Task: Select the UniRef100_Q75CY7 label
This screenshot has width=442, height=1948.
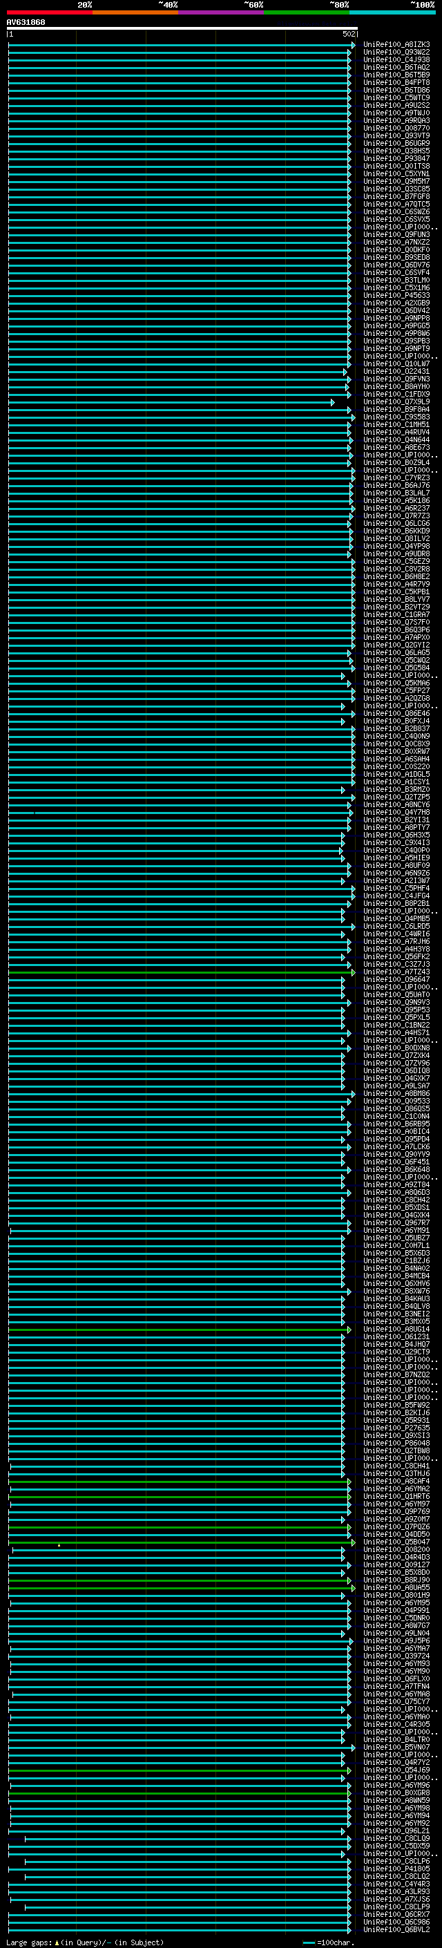Action: coord(396,1701)
